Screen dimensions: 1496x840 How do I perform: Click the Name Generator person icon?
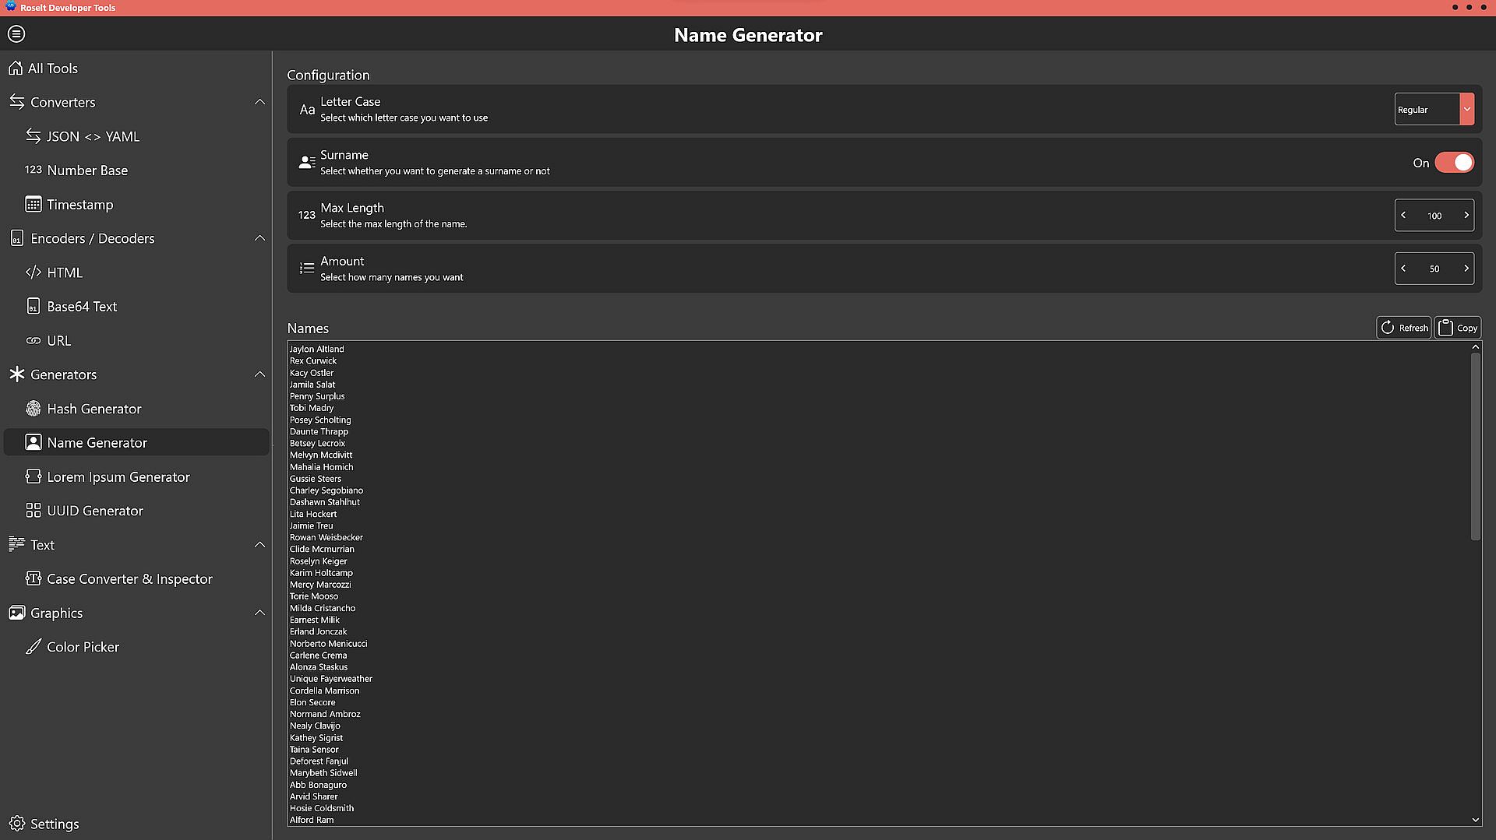(33, 442)
